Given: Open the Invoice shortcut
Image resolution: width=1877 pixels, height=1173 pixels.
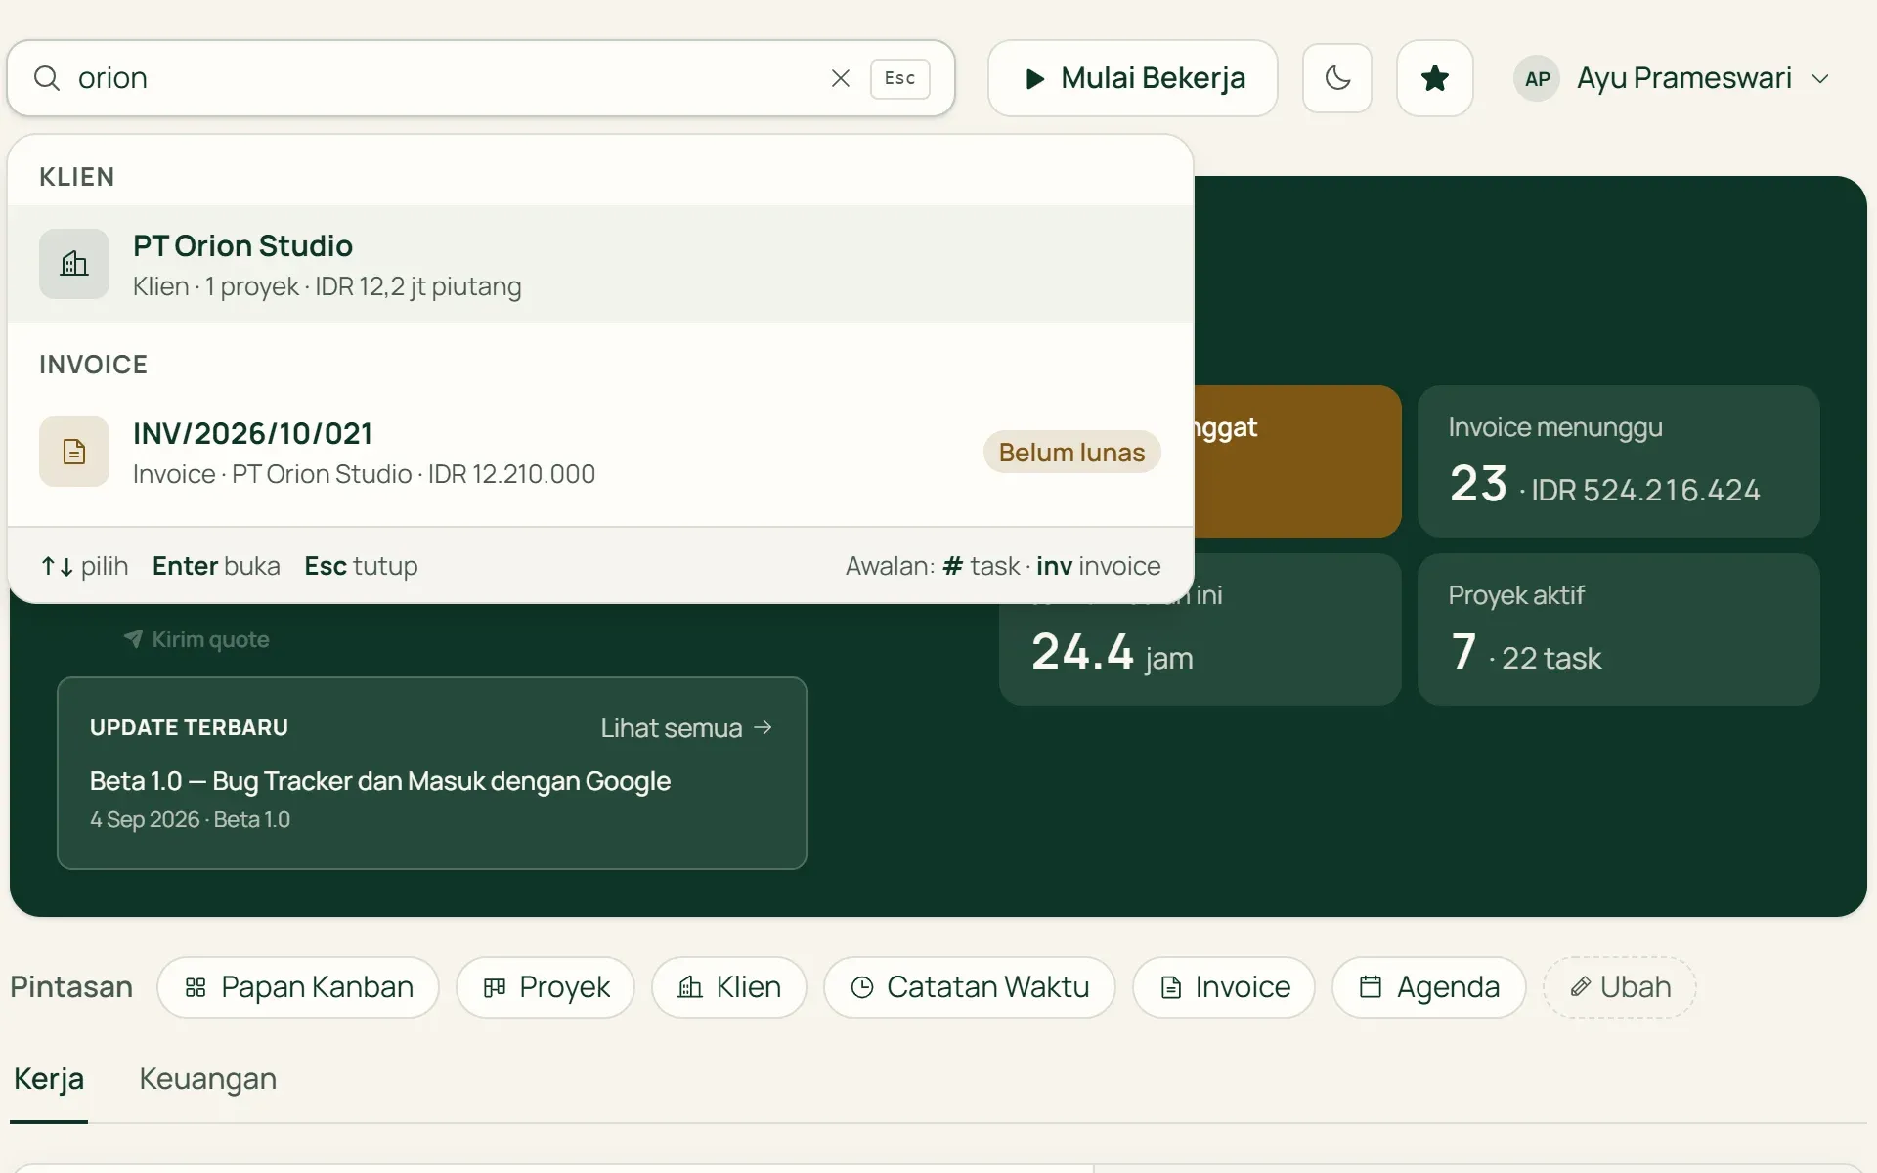Looking at the screenshot, I should click(x=1224, y=987).
